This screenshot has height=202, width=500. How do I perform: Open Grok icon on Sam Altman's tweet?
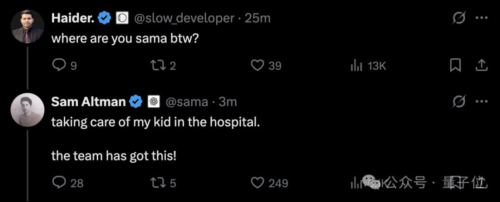[459, 101]
